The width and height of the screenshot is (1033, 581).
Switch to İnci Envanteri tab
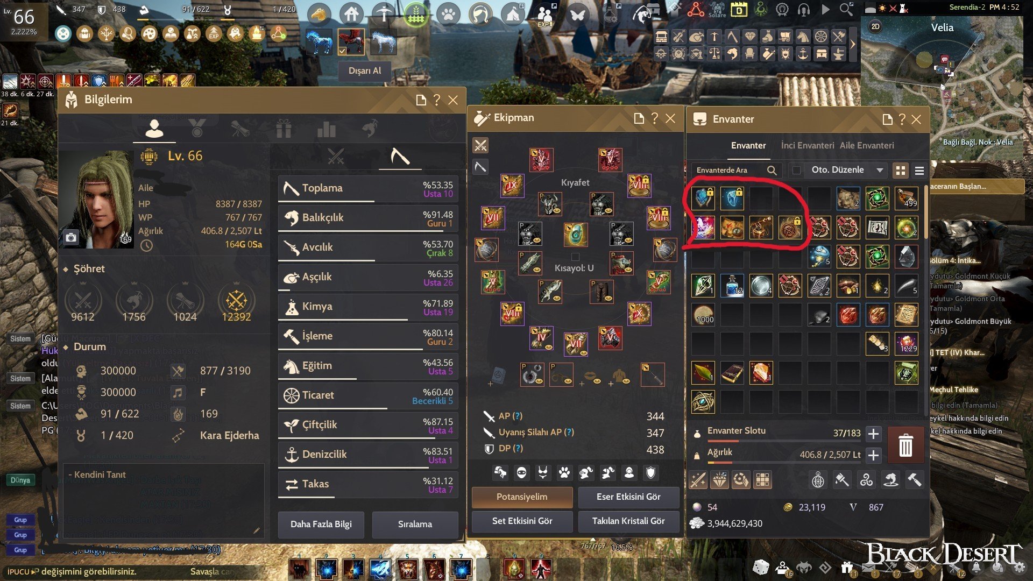pyautogui.click(x=808, y=145)
